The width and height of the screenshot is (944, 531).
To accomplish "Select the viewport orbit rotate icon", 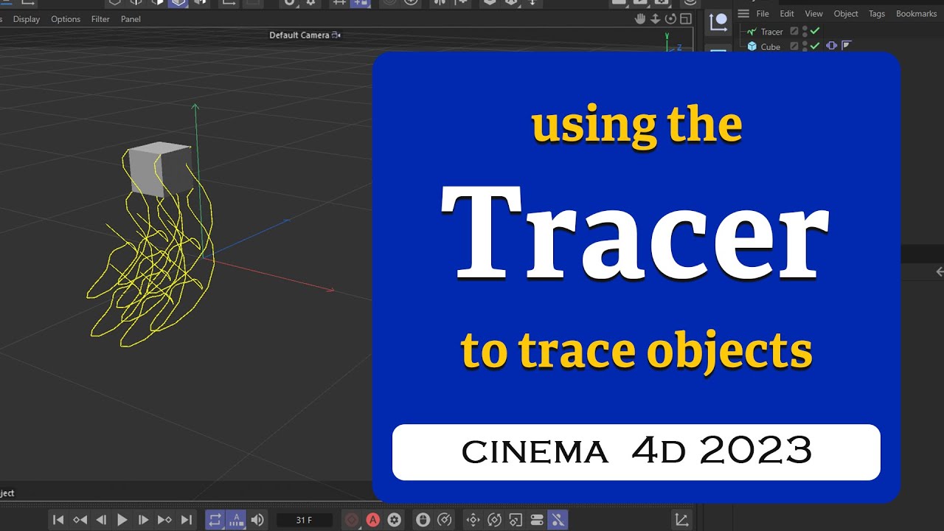I will (670, 18).
